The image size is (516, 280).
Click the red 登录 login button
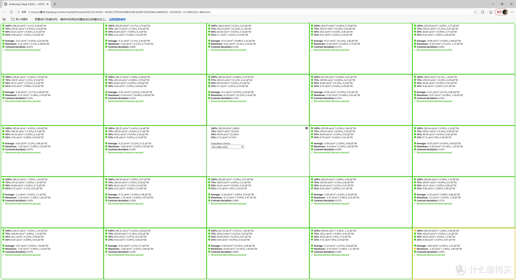click(502, 12)
